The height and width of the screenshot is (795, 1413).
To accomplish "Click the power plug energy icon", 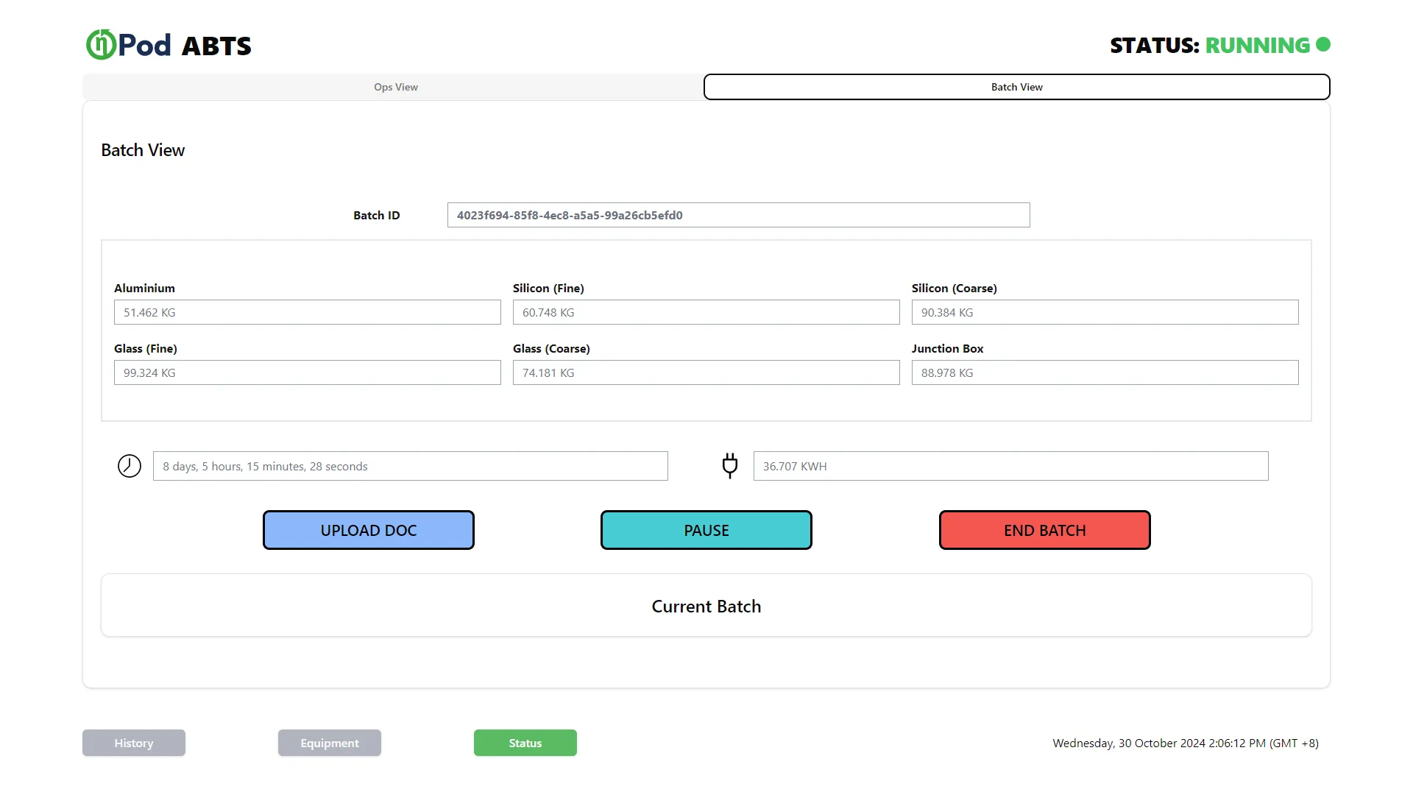I will click(730, 466).
